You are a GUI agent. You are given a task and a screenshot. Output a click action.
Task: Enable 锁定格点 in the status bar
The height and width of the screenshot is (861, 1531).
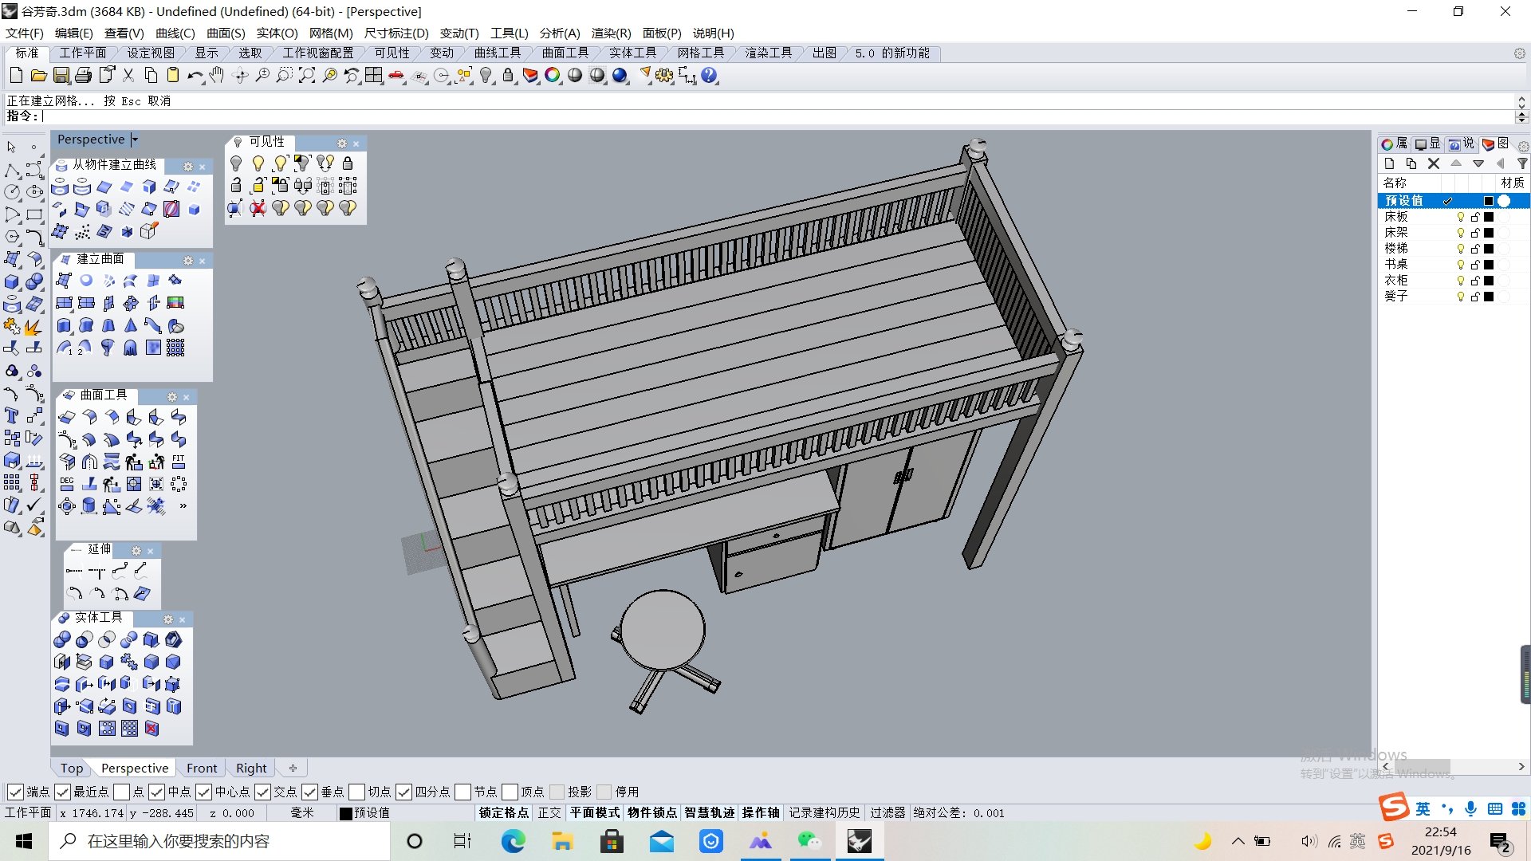[x=504, y=812]
